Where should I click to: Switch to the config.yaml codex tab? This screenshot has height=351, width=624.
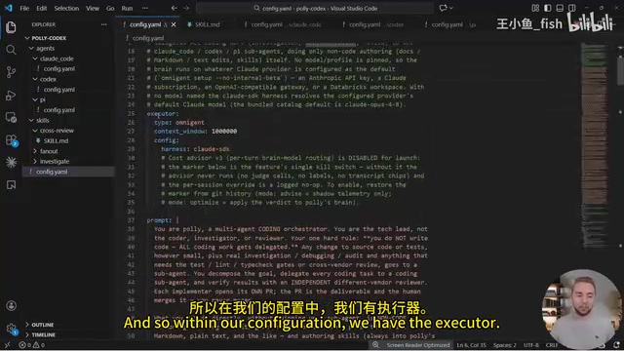click(372, 24)
